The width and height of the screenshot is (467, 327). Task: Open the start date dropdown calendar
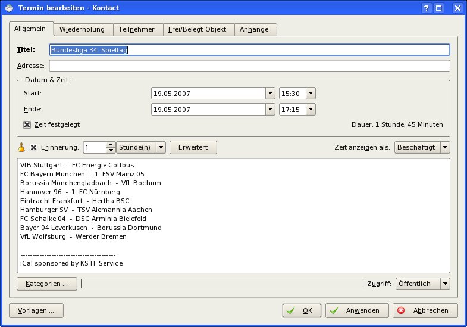pyautogui.click(x=270, y=94)
